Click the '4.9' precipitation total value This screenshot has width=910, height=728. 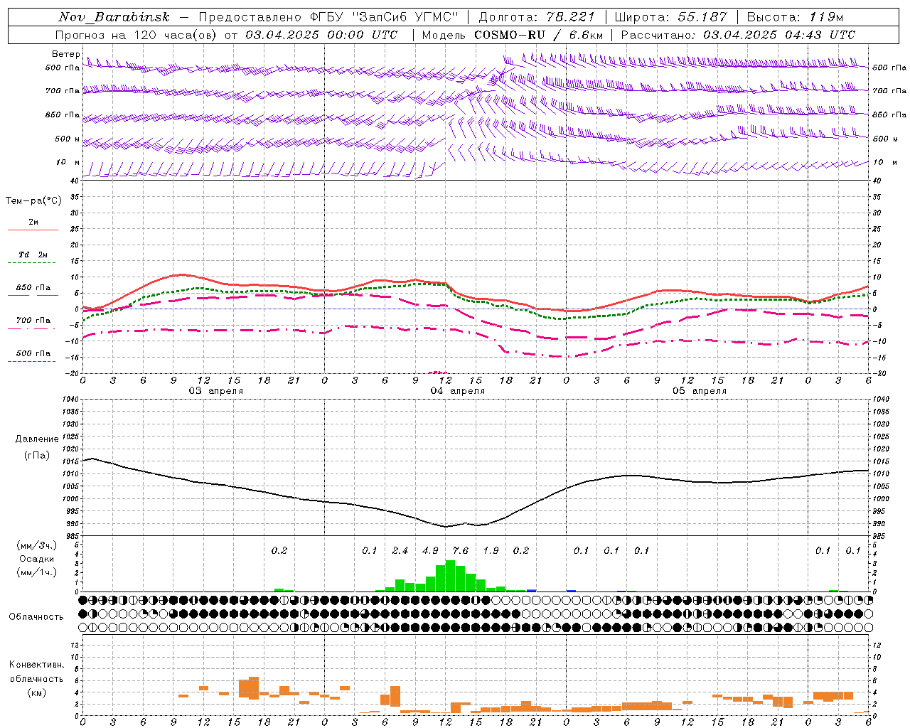click(x=430, y=551)
